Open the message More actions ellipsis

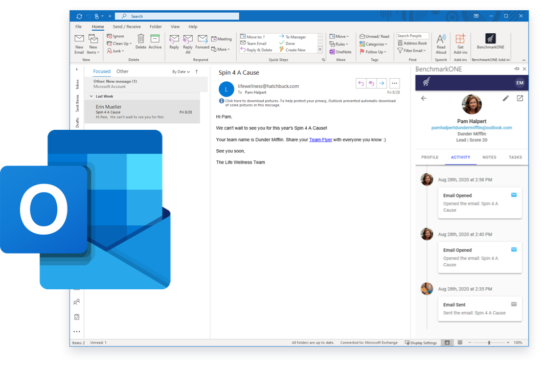click(x=394, y=83)
